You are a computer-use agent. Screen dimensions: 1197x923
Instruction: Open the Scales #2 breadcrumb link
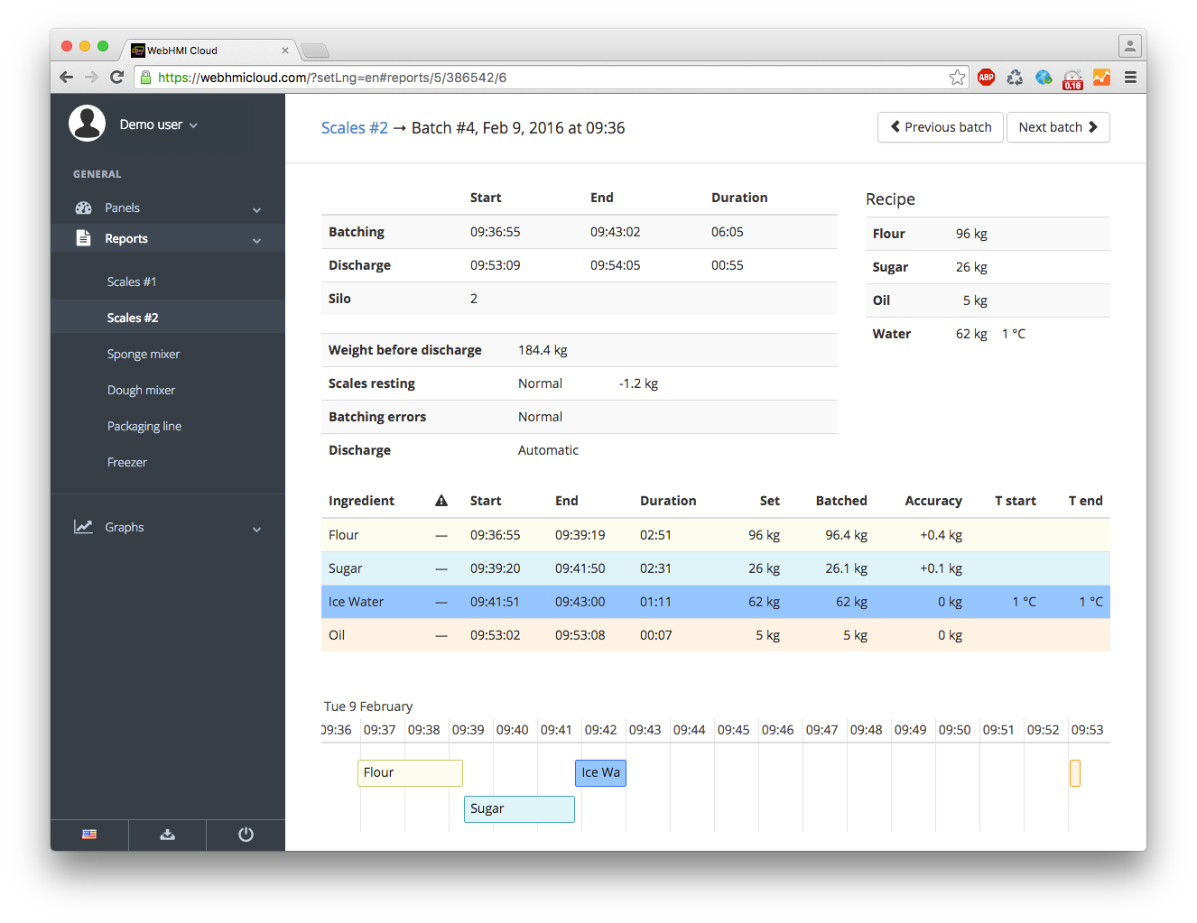[x=355, y=128]
